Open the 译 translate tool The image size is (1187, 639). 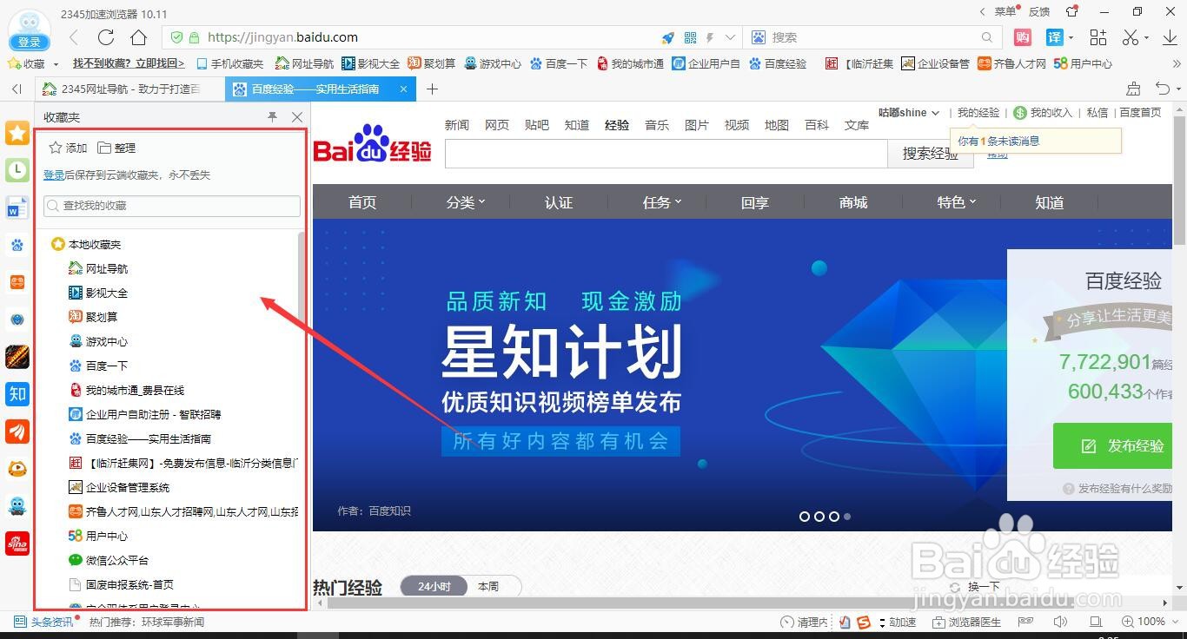click(1052, 37)
